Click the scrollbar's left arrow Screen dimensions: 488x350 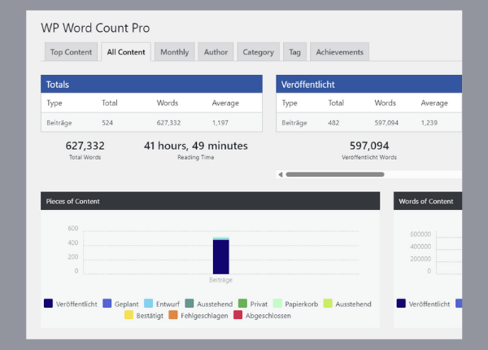[x=281, y=174]
